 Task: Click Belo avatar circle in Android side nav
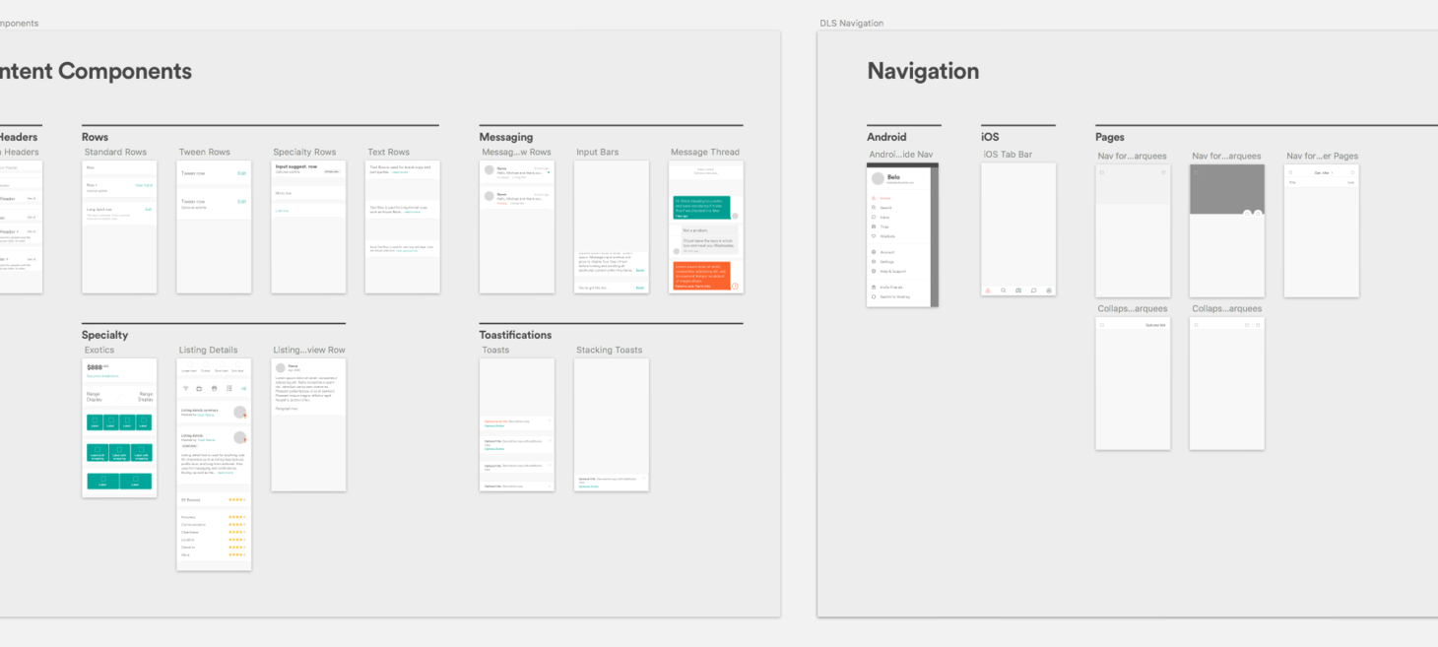click(x=878, y=179)
